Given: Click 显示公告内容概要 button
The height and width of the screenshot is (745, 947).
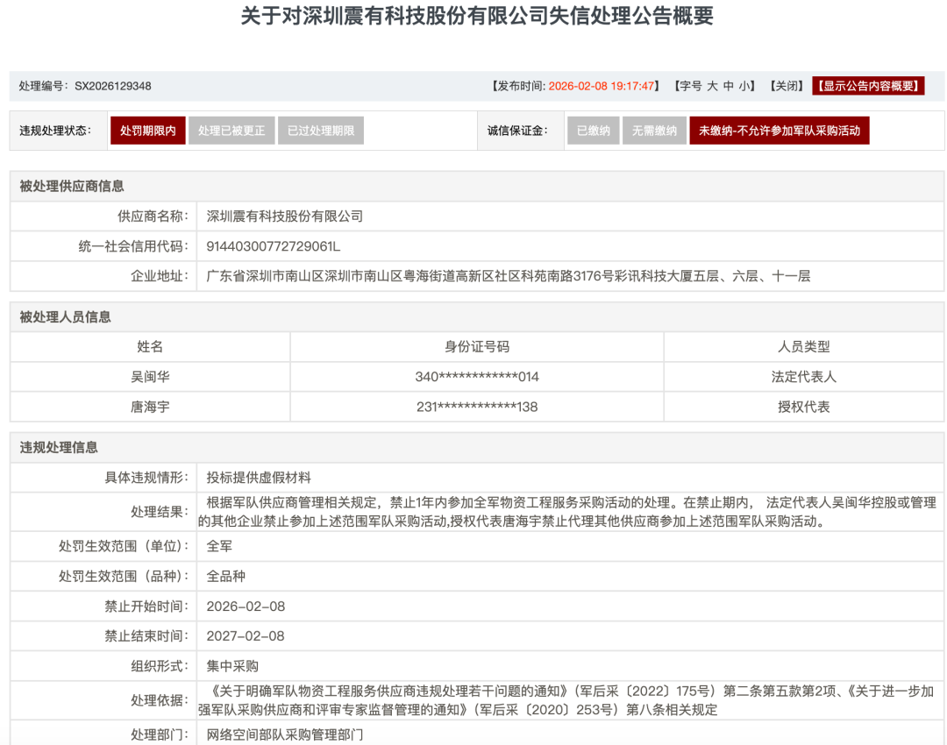Looking at the screenshot, I should click(x=868, y=86).
